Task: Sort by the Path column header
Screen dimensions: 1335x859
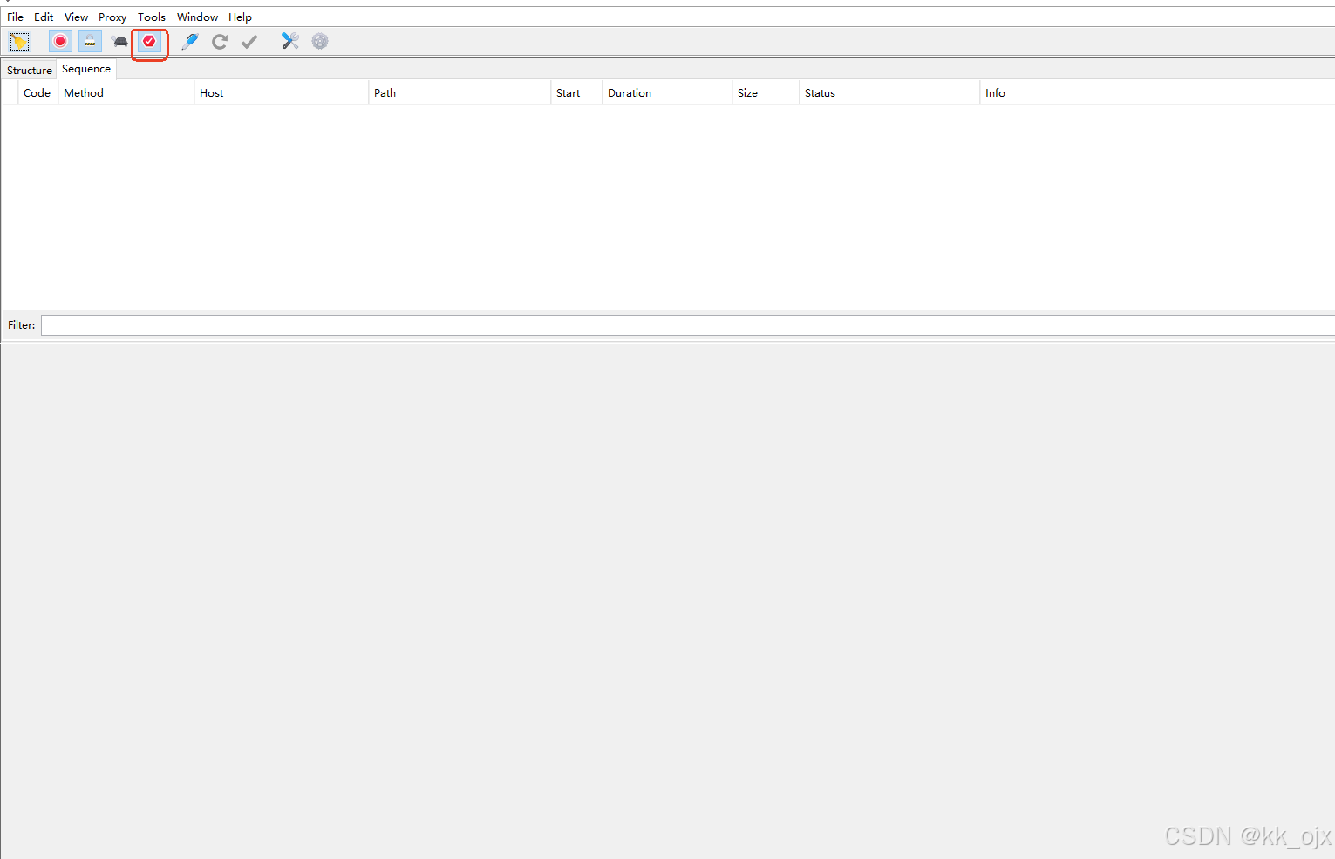Action: [460, 92]
